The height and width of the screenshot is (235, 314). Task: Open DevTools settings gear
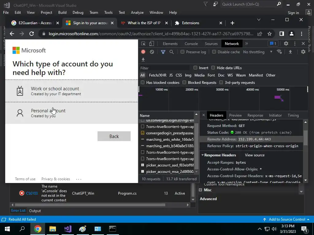286,43
